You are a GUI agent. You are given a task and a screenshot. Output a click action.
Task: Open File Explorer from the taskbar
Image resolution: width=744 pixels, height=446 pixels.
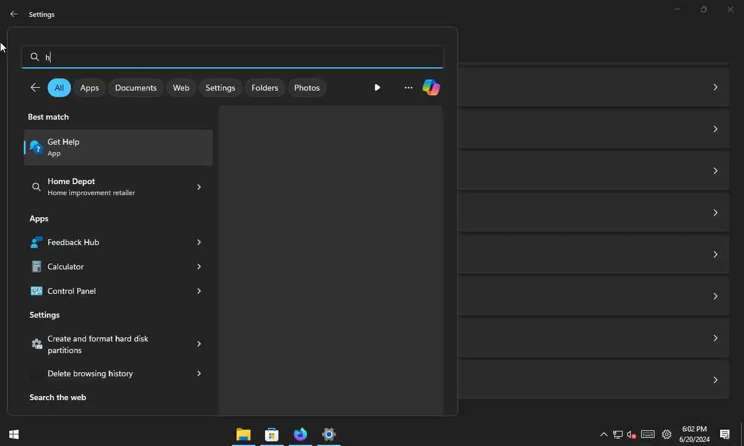244,434
